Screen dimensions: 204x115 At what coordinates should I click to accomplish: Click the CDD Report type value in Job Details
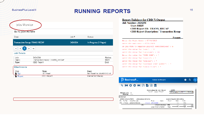click(38, 62)
